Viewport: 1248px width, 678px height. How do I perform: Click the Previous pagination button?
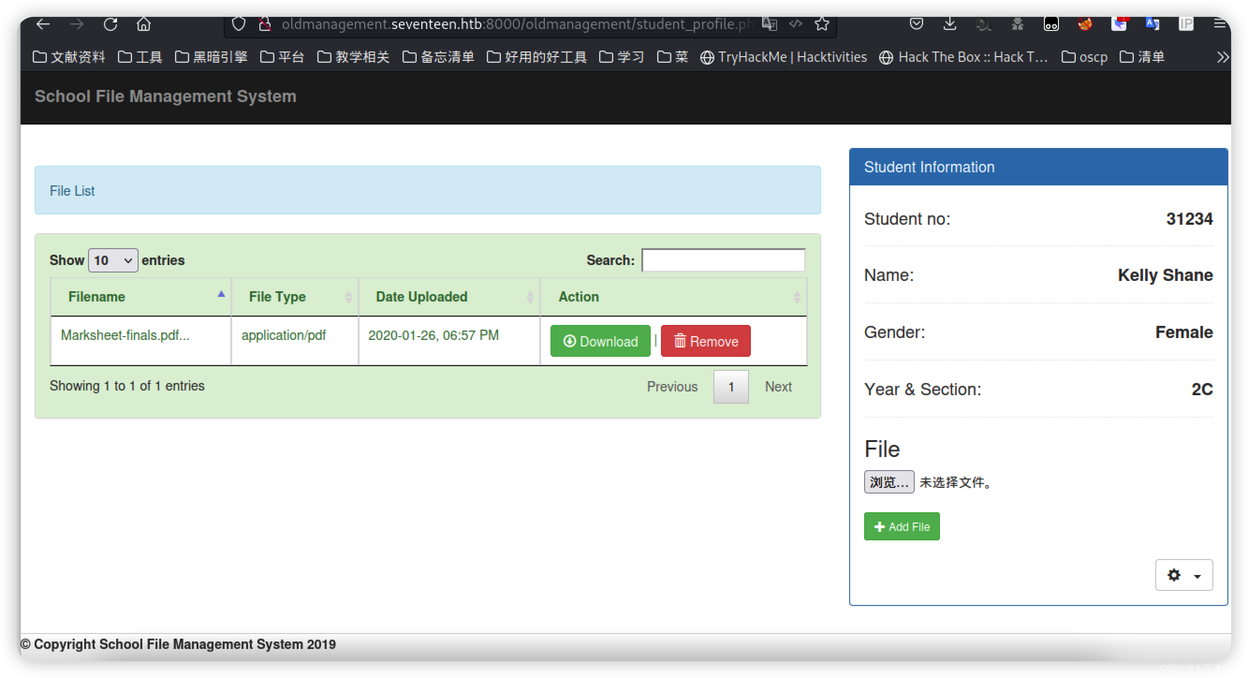click(x=672, y=386)
